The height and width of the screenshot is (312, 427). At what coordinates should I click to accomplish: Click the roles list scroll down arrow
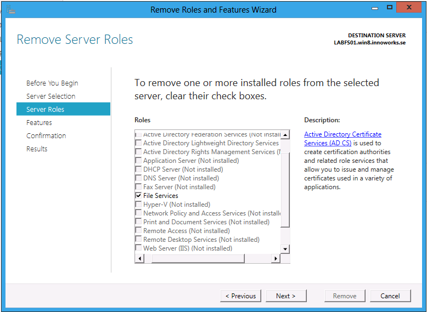pyautogui.click(x=285, y=249)
